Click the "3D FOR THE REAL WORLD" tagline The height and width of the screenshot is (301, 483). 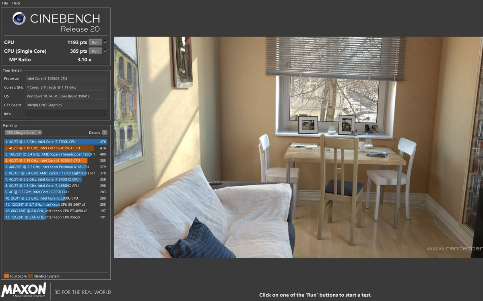click(83, 292)
